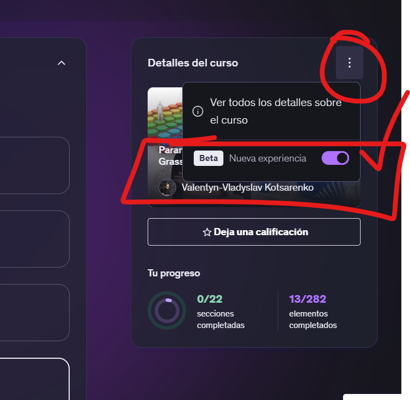Click the info circle icon
The width and height of the screenshot is (410, 400).
[x=198, y=111]
